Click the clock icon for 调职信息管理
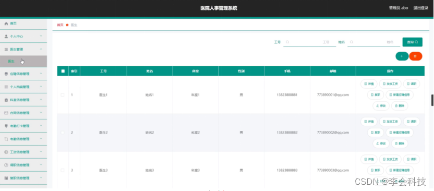Screen dimensions: 434x191 pos(6,165)
